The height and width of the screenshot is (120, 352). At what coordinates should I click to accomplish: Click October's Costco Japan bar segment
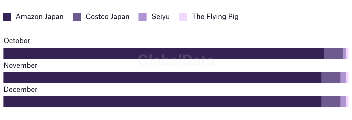(334, 53)
